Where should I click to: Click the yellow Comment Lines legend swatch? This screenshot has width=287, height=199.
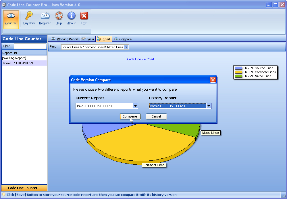[x=238, y=72]
